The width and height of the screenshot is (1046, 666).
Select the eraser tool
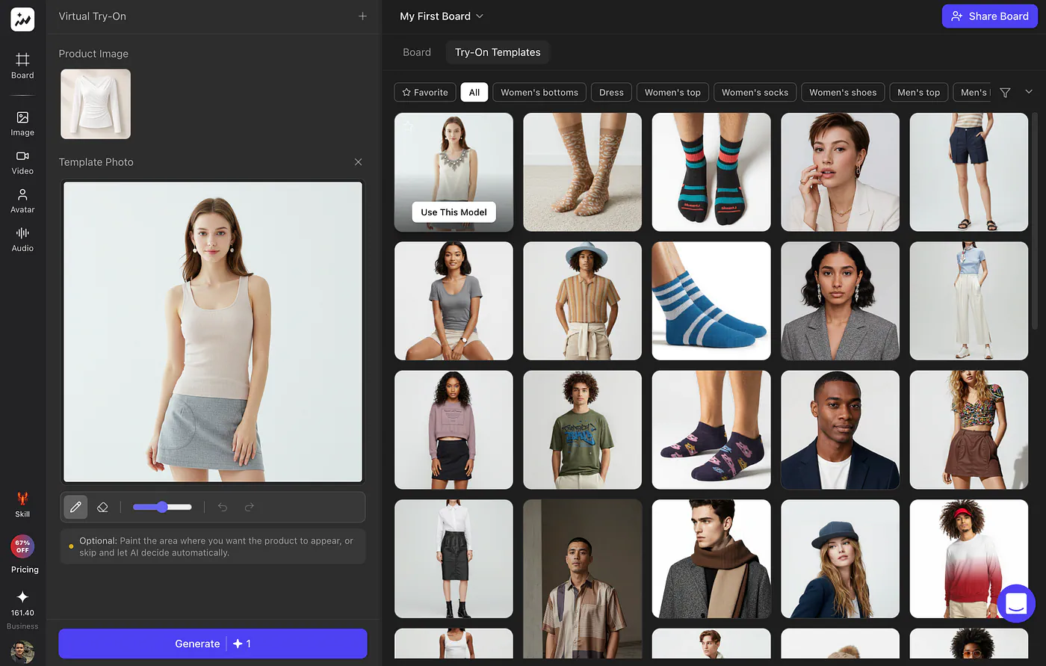[102, 507]
